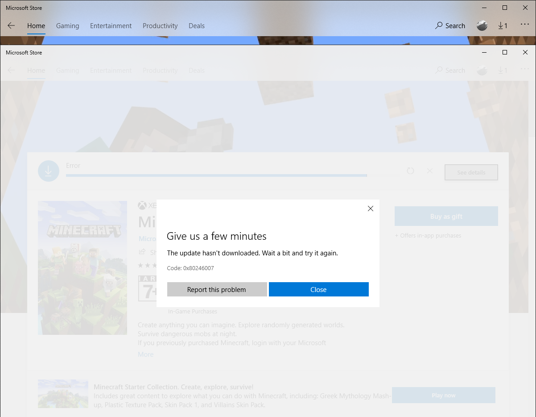
Task: Open the user profile avatar in the back window
Action: 482,25
